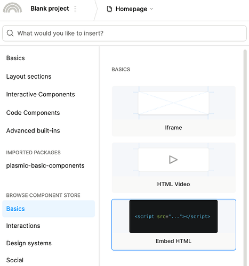Open Code Components category
Screen dimensions: 249x266
coord(33,113)
